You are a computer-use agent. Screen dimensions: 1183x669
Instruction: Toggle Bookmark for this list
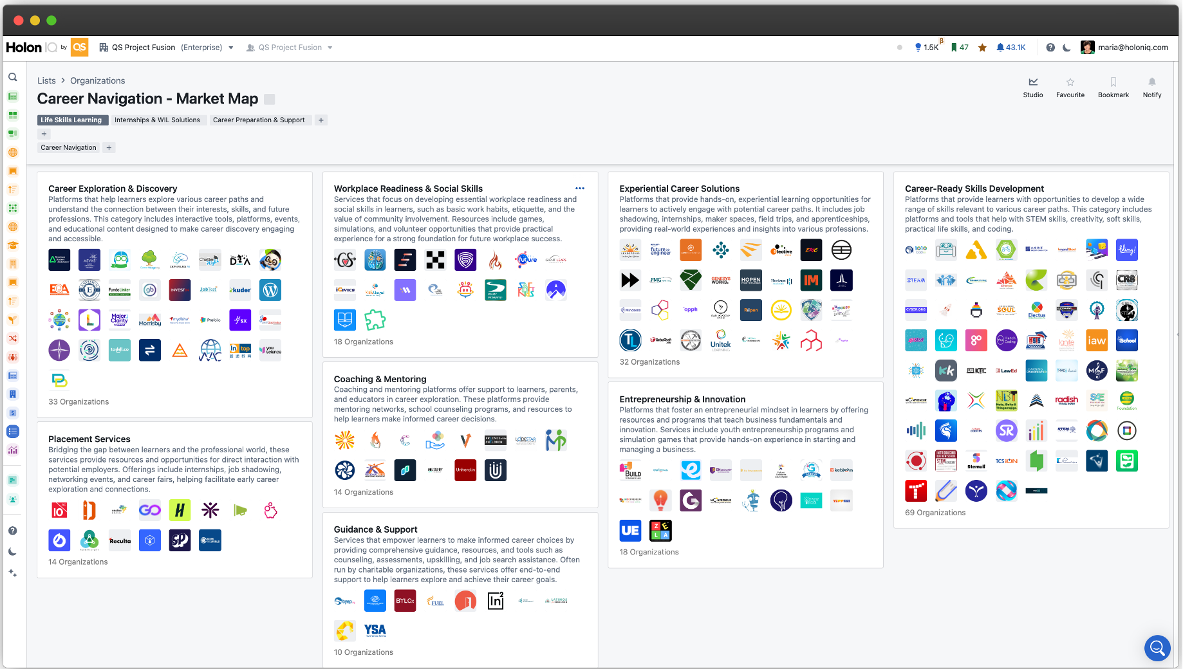pyautogui.click(x=1113, y=87)
